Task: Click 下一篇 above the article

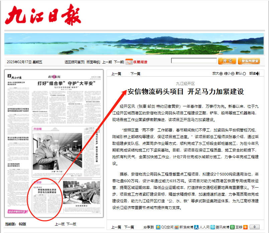Action: (x=135, y=74)
